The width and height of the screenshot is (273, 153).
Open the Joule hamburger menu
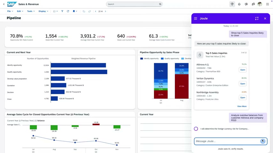click(196, 18)
